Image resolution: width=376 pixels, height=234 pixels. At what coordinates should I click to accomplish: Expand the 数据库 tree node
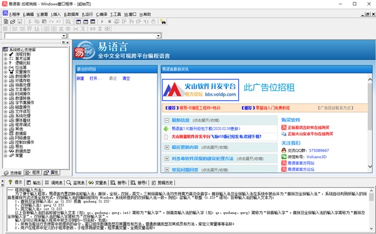(x=6, y=133)
